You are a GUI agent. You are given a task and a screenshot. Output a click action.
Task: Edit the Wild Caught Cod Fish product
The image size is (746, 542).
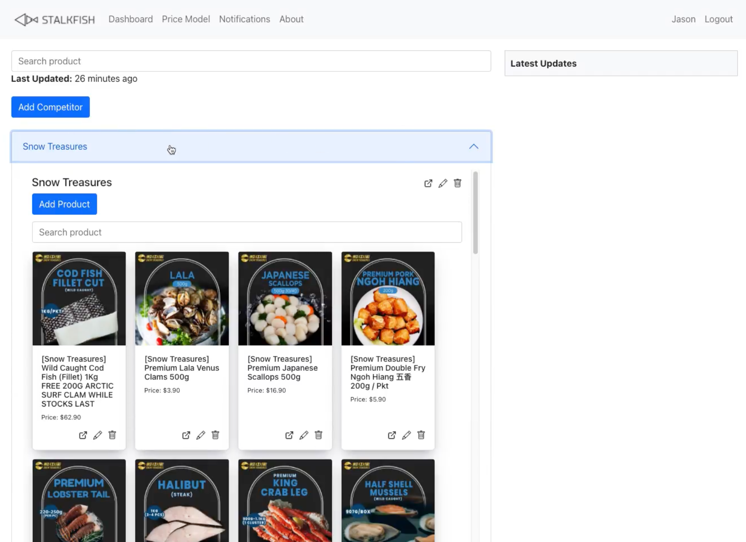(98, 435)
